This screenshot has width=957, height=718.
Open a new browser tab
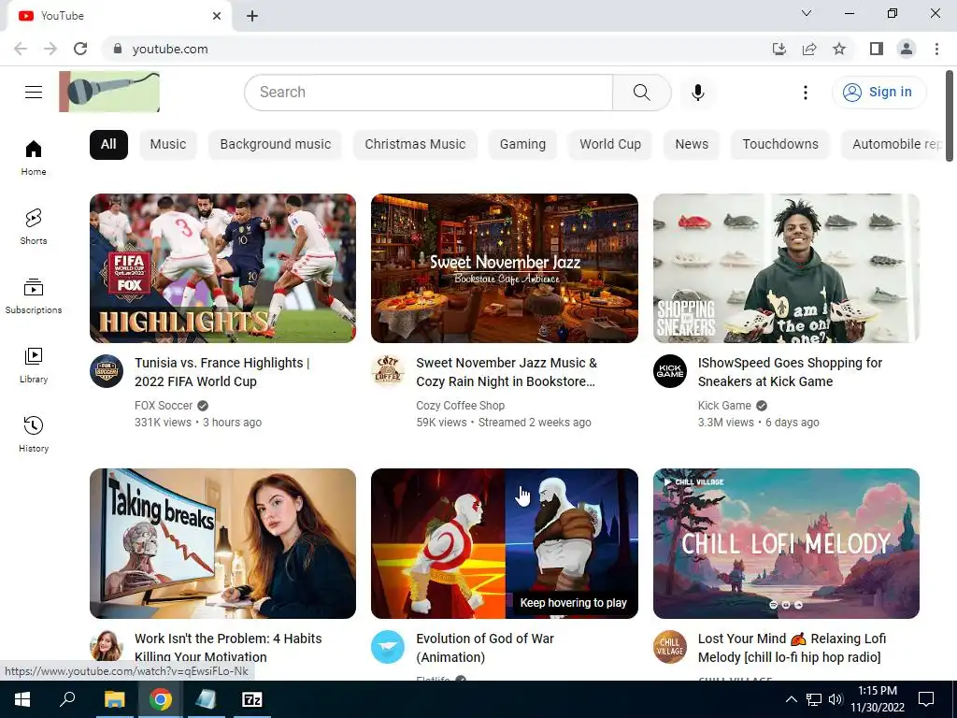pos(252,16)
